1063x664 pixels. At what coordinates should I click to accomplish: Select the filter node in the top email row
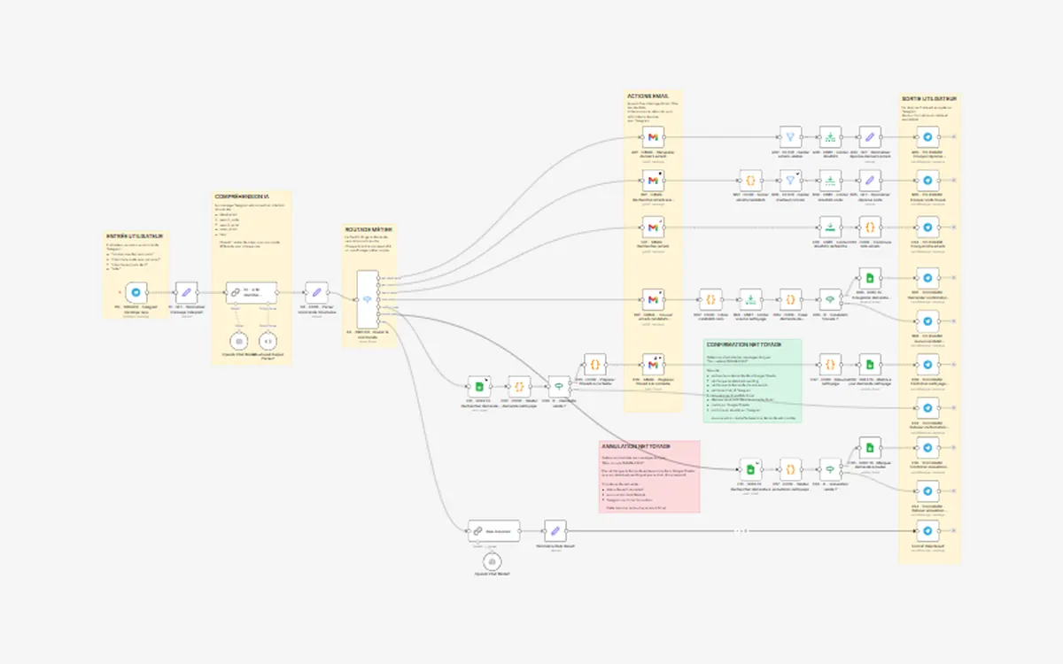[790, 137]
